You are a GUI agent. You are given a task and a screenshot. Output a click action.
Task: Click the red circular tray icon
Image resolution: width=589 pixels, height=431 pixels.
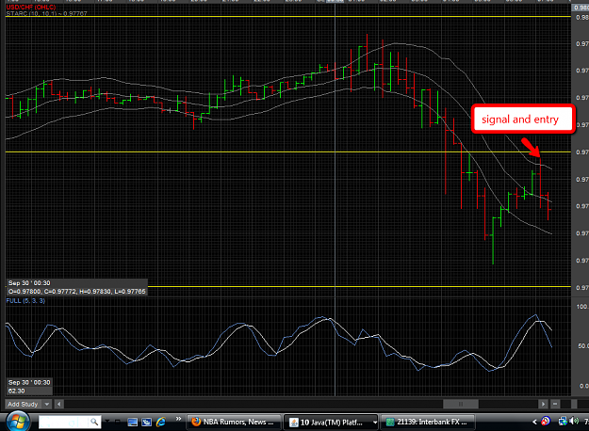click(546, 422)
